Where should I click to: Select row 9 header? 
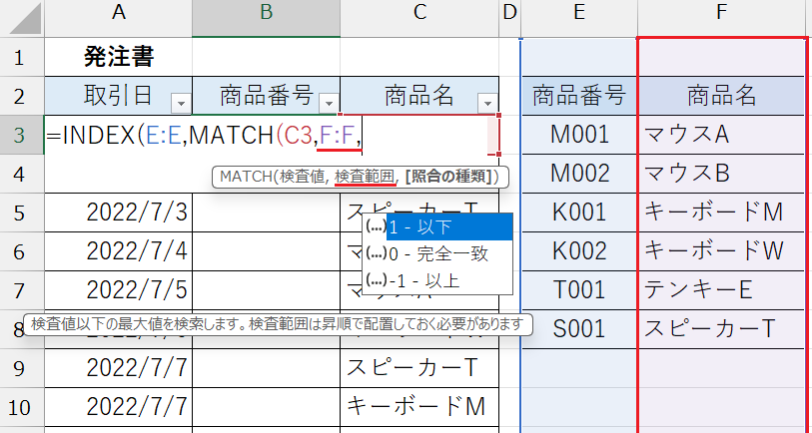(22, 368)
